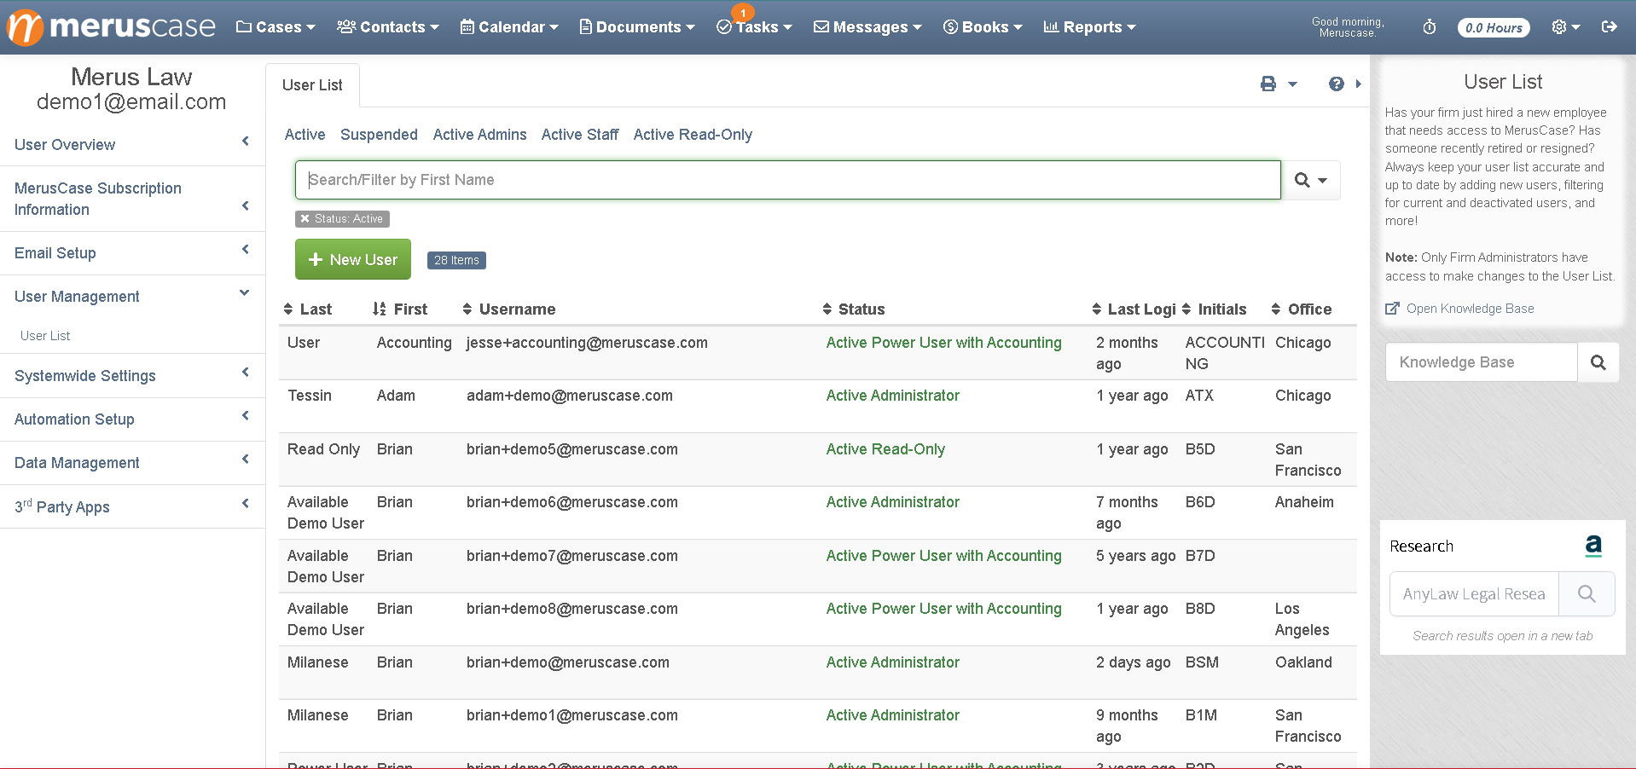The image size is (1636, 769).
Task: Remove the Status: Active filter tag
Action: pyautogui.click(x=305, y=219)
